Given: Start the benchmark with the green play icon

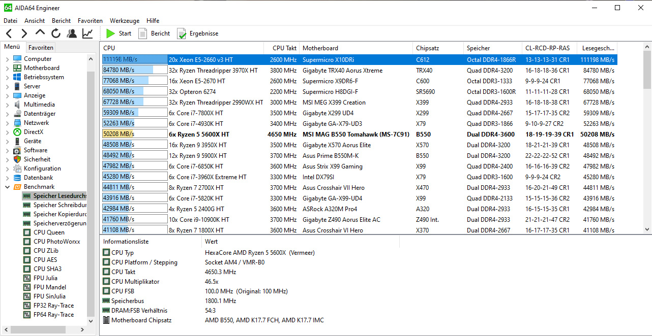Looking at the screenshot, I should [x=110, y=33].
